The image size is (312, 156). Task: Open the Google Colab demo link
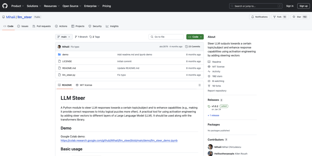[119, 140]
